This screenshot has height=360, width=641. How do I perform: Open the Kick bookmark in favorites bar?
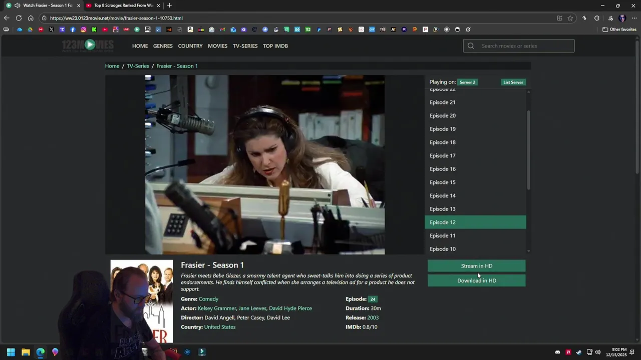coord(94,29)
